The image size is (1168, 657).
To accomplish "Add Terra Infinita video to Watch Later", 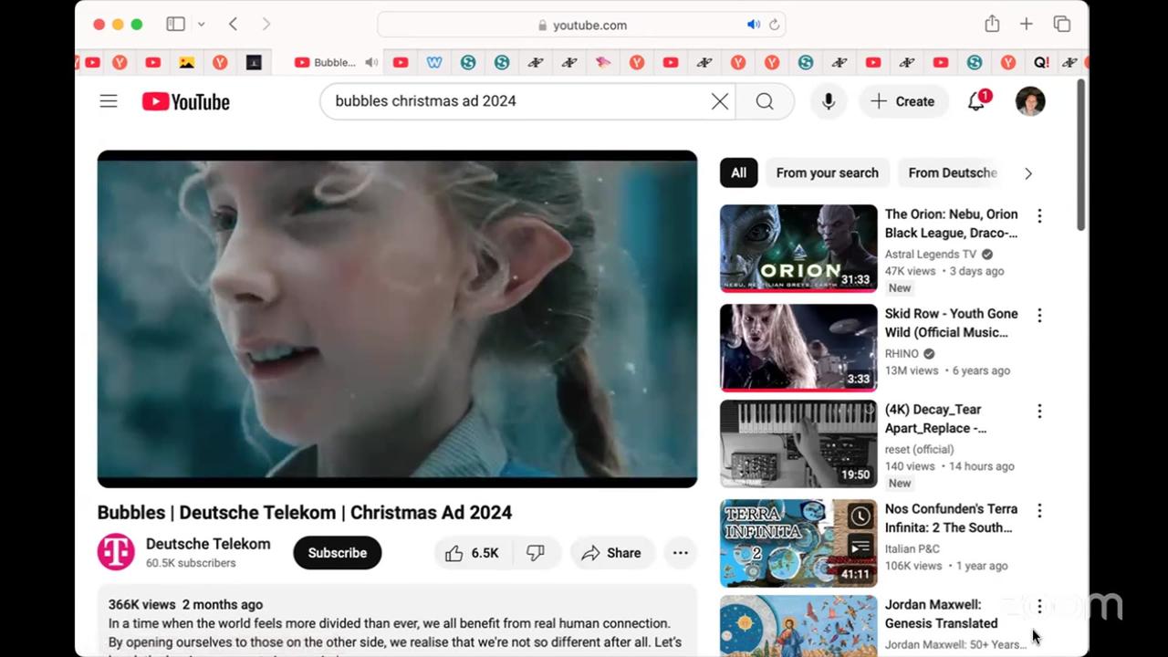I will (860, 517).
